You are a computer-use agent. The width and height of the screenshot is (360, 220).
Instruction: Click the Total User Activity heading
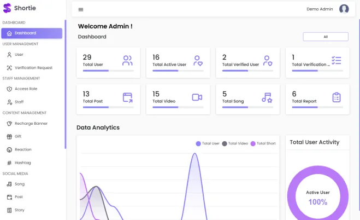point(315,142)
